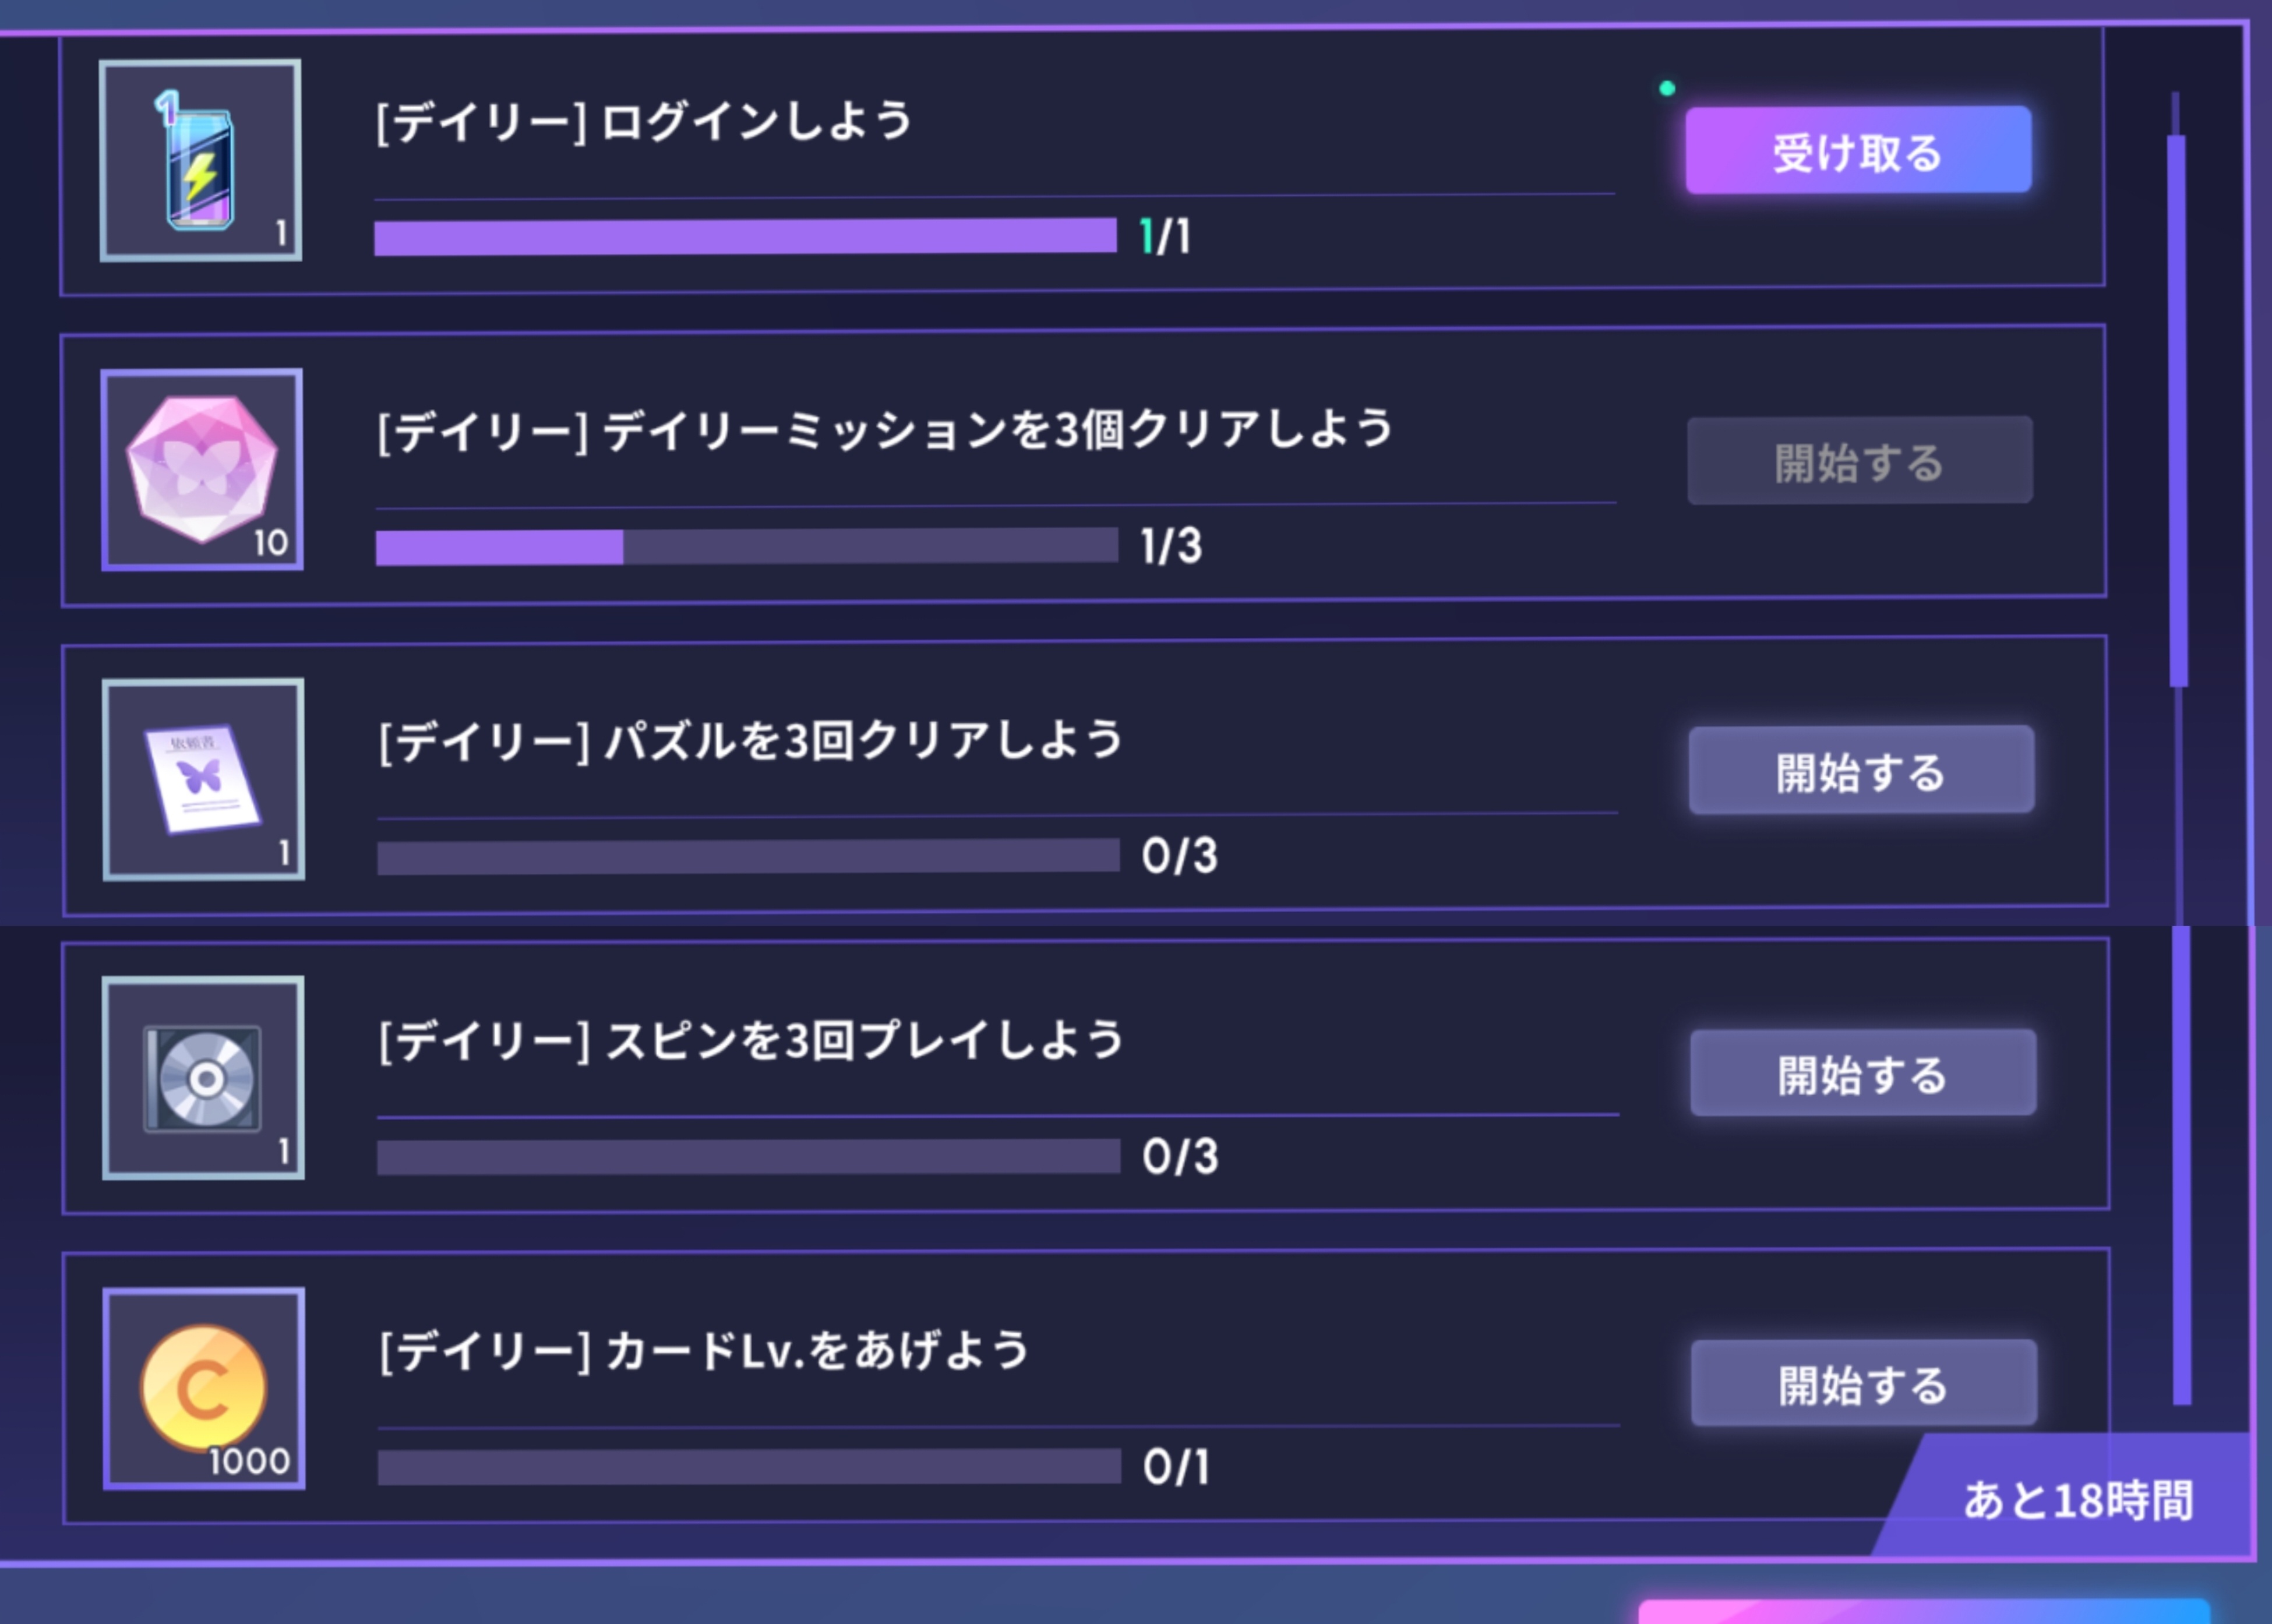Select the pink butterfly gem reward icon
The image size is (2272, 1624).
tap(202, 470)
